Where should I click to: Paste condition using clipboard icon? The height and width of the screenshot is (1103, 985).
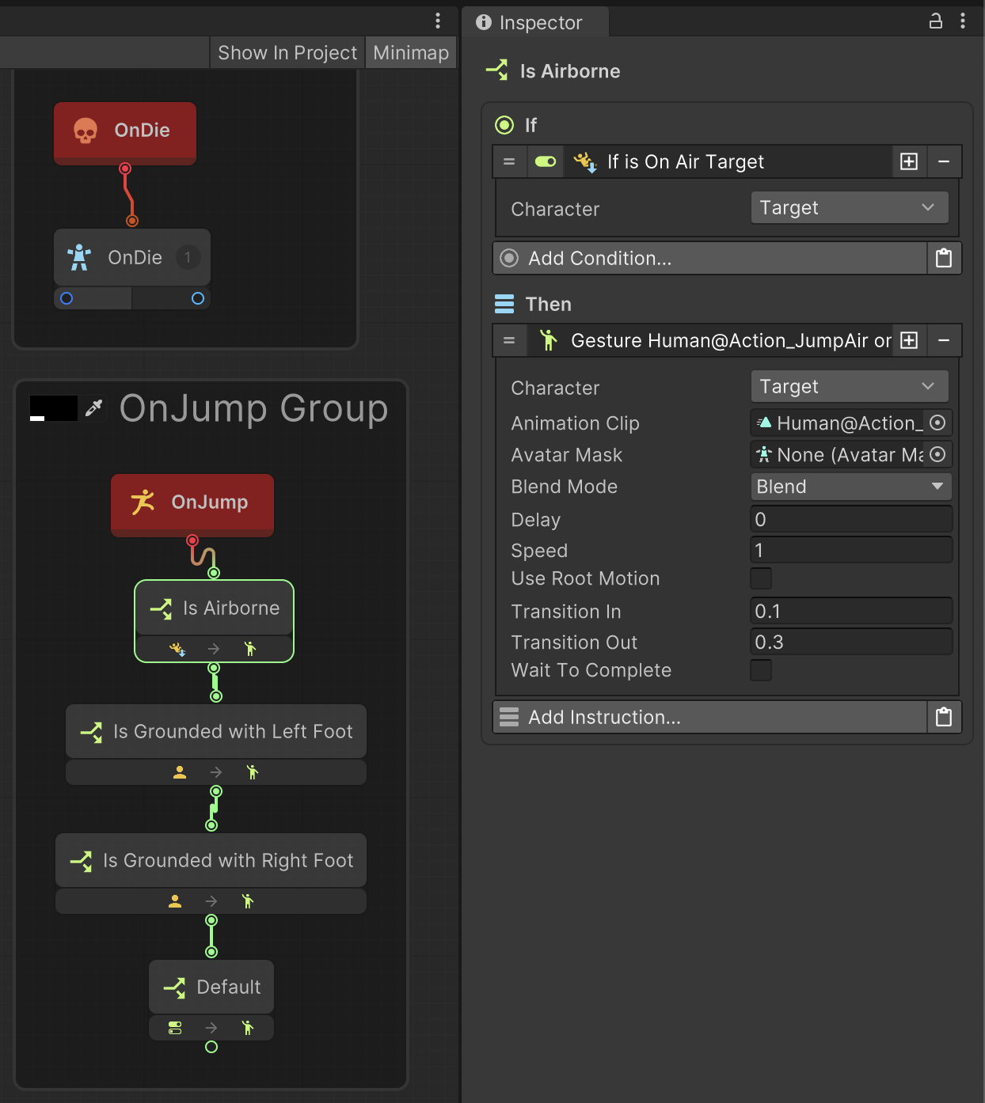click(944, 259)
